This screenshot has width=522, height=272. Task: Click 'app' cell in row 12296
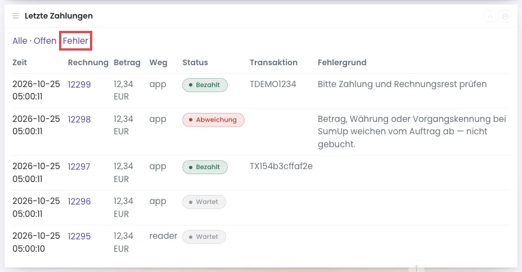(158, 202)
